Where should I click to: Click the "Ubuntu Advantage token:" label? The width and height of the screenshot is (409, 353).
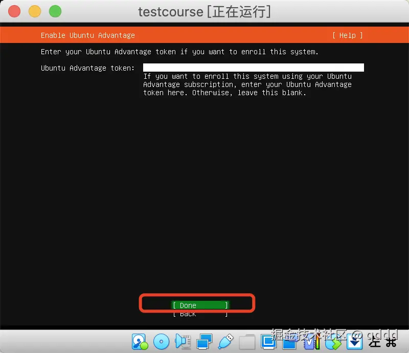(87, 68)
